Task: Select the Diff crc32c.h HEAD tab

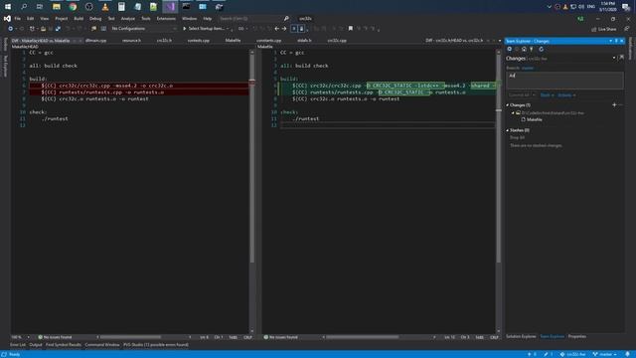Action: [455, 40]
